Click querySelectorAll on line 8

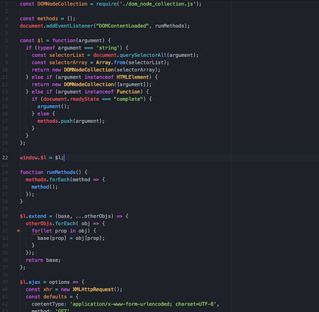tap(143, 55)
